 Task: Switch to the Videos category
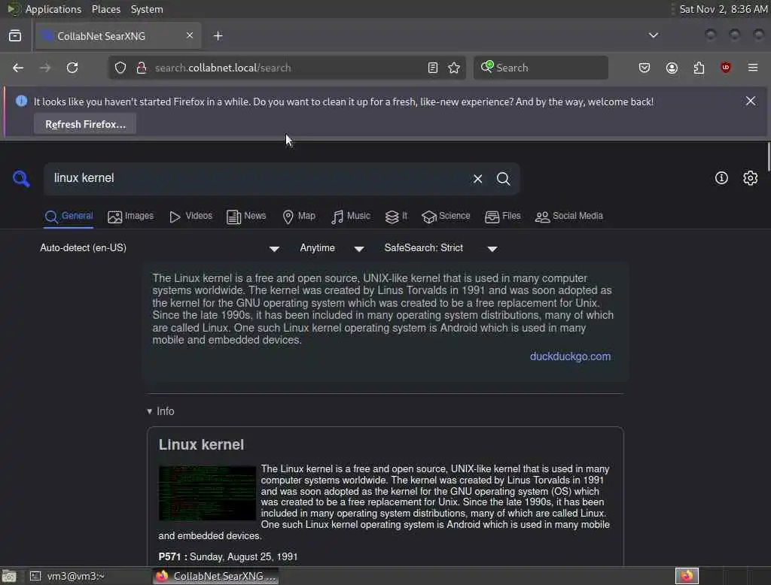coord(190,216)
